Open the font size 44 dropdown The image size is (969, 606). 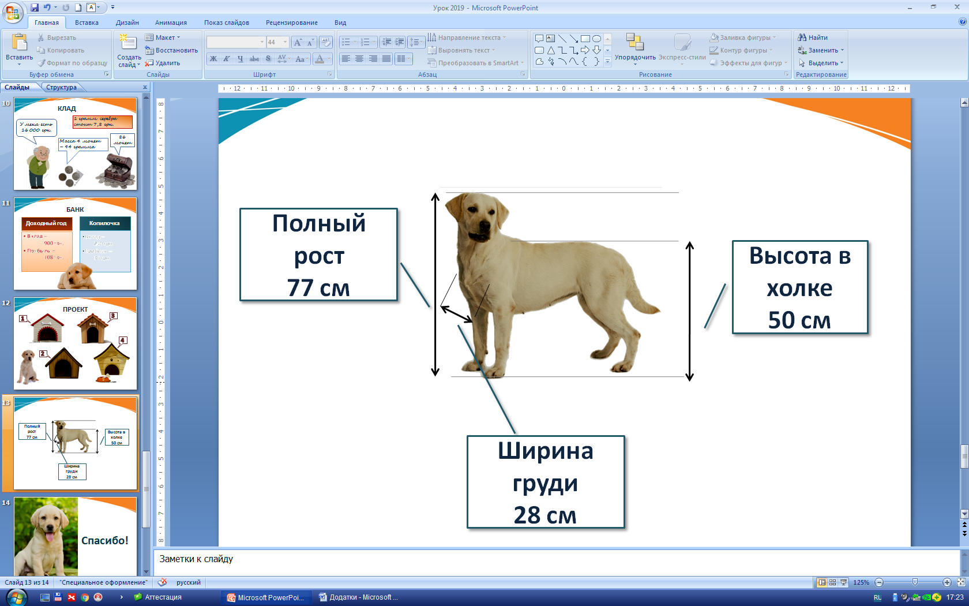(x=285, y=42)
